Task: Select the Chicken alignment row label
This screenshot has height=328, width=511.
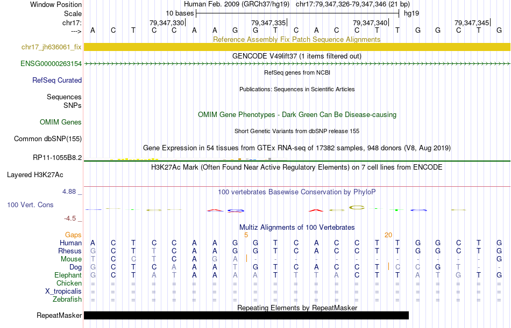Action: 69,283
